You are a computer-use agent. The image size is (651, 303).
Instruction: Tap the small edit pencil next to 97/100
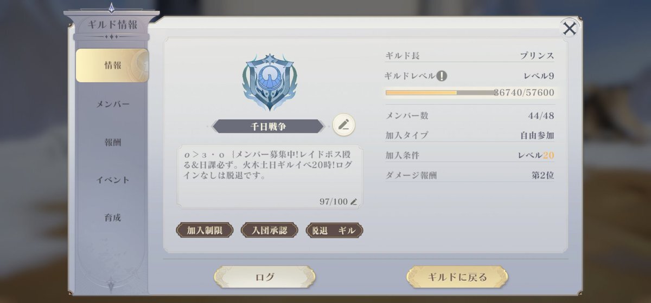click(354, 202)
